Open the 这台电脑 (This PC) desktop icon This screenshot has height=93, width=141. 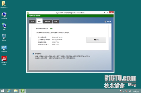coord(4,15)
